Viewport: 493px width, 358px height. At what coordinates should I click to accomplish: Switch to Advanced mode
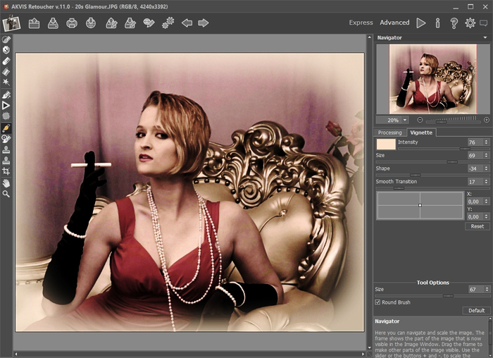(394, 23)
